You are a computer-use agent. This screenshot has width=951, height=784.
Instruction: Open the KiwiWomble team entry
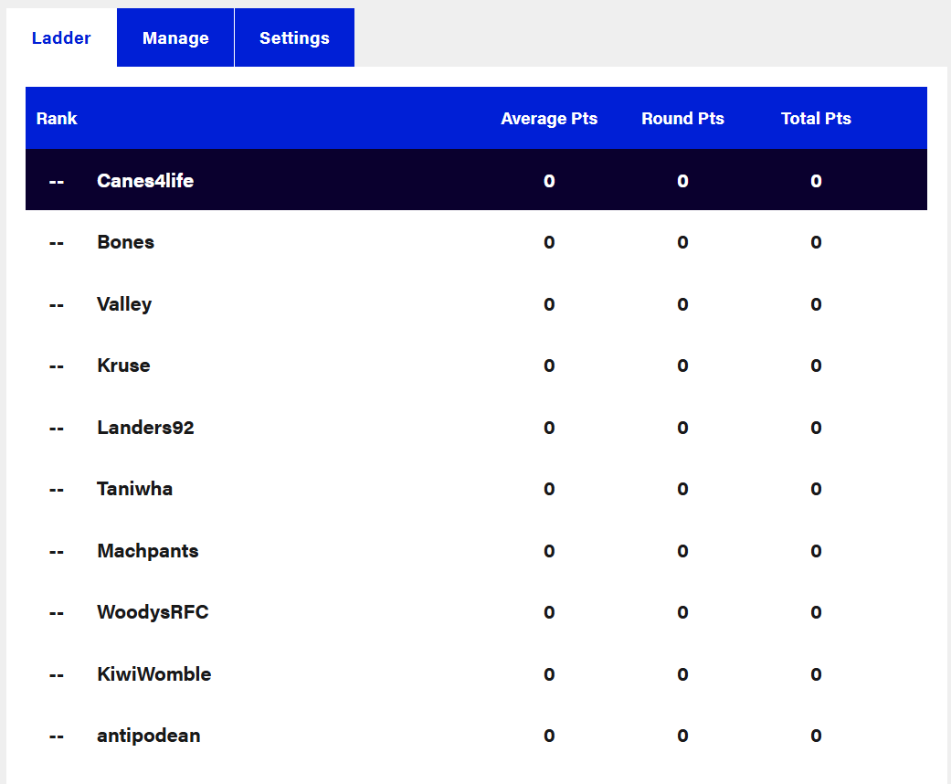(153, 674)
